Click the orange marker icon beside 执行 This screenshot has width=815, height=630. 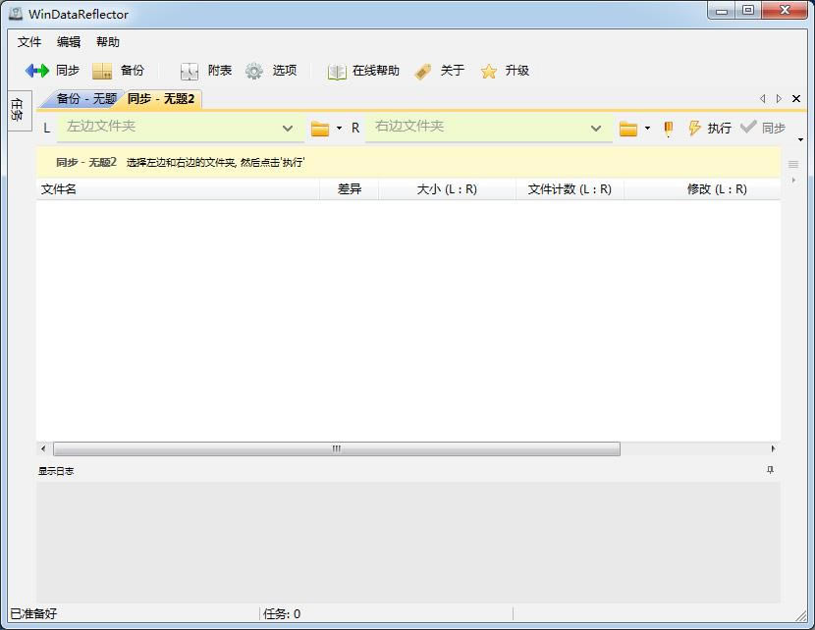pyautogui.click(x=669, y=129)
